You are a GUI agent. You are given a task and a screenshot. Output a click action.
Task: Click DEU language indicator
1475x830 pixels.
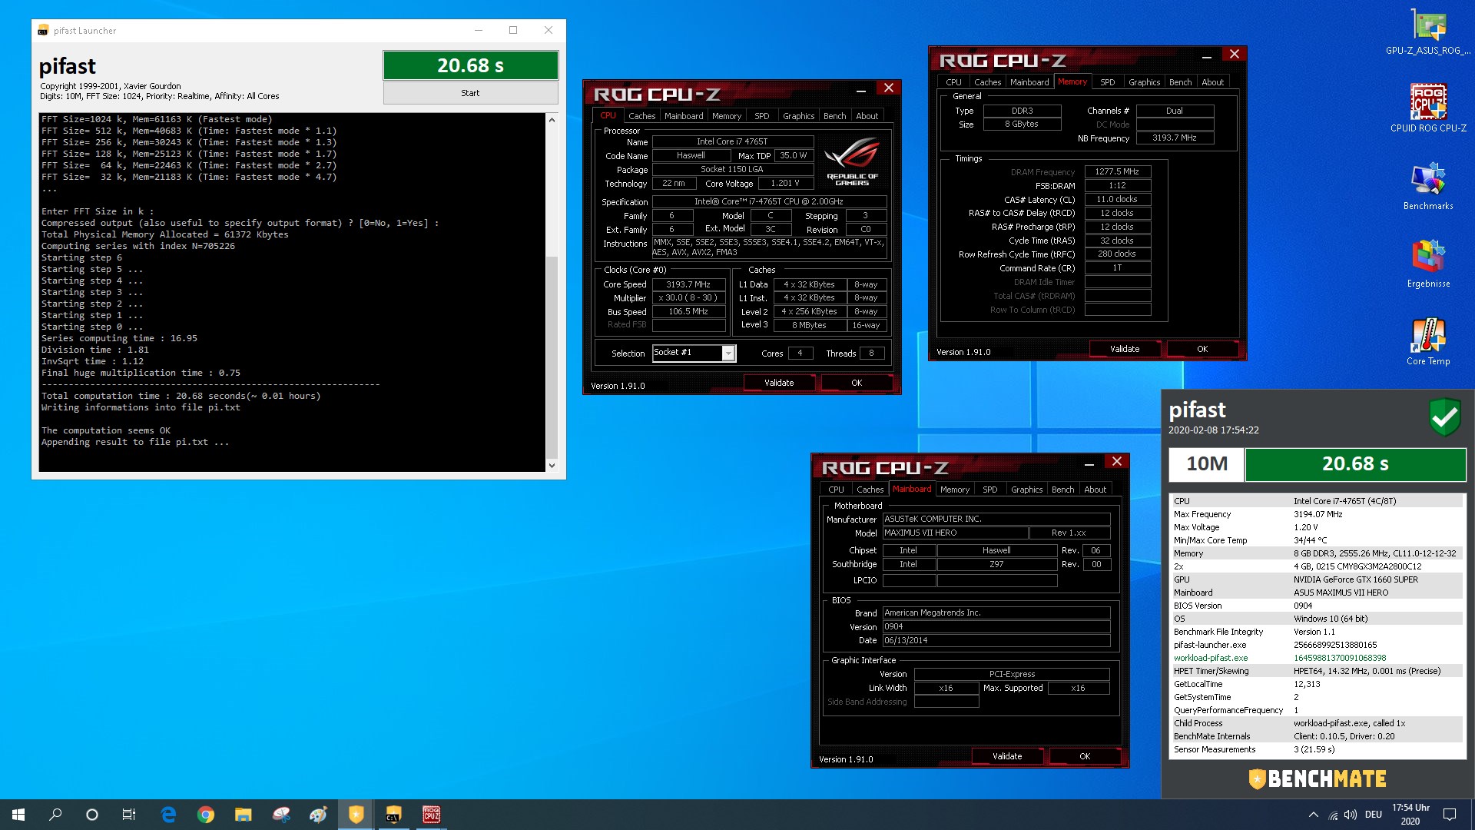pos(1374,815)
